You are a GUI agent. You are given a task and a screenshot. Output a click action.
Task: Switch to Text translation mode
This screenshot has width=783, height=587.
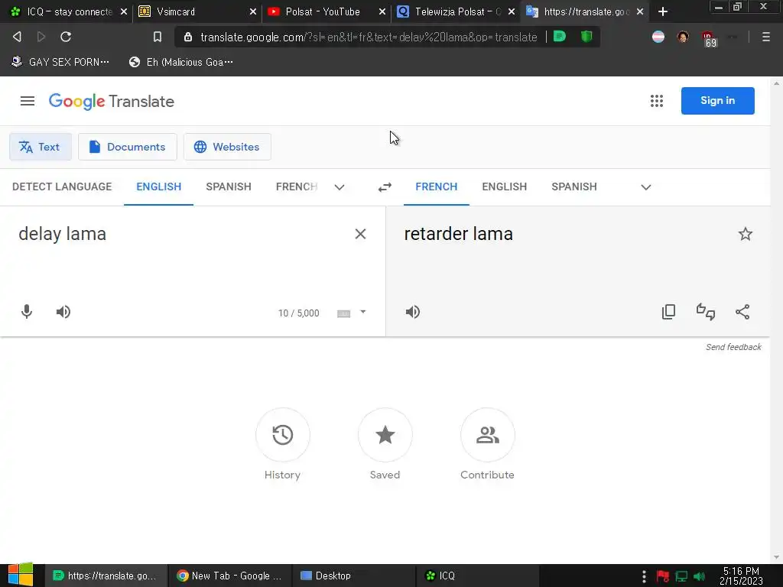coord(41,147)
